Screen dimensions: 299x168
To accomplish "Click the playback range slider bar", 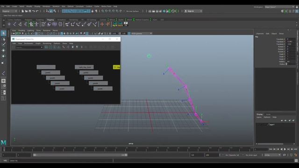I will point(80,155).
